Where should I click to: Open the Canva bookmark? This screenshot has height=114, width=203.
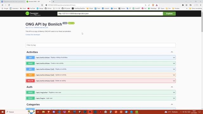114,9
